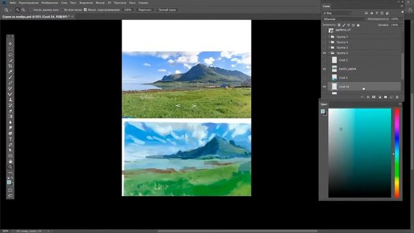Click the Change Screen Mode icon

[10, 195]
